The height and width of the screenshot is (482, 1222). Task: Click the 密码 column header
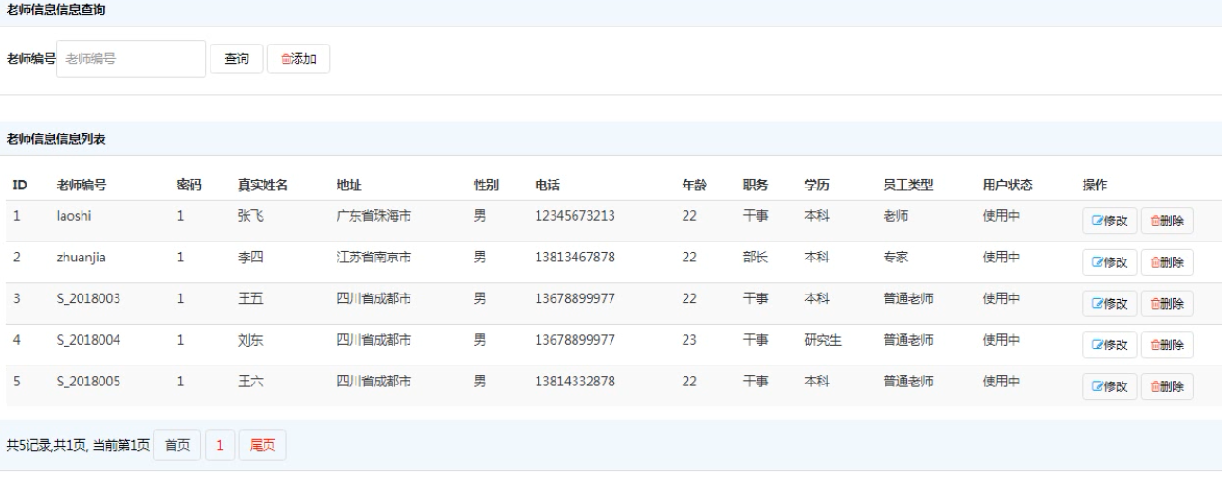coord(189,185)
